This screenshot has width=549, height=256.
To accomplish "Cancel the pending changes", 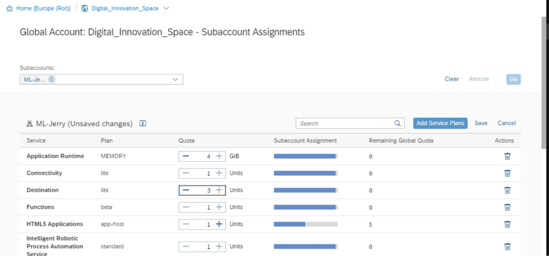I will [x=507, y=123].
